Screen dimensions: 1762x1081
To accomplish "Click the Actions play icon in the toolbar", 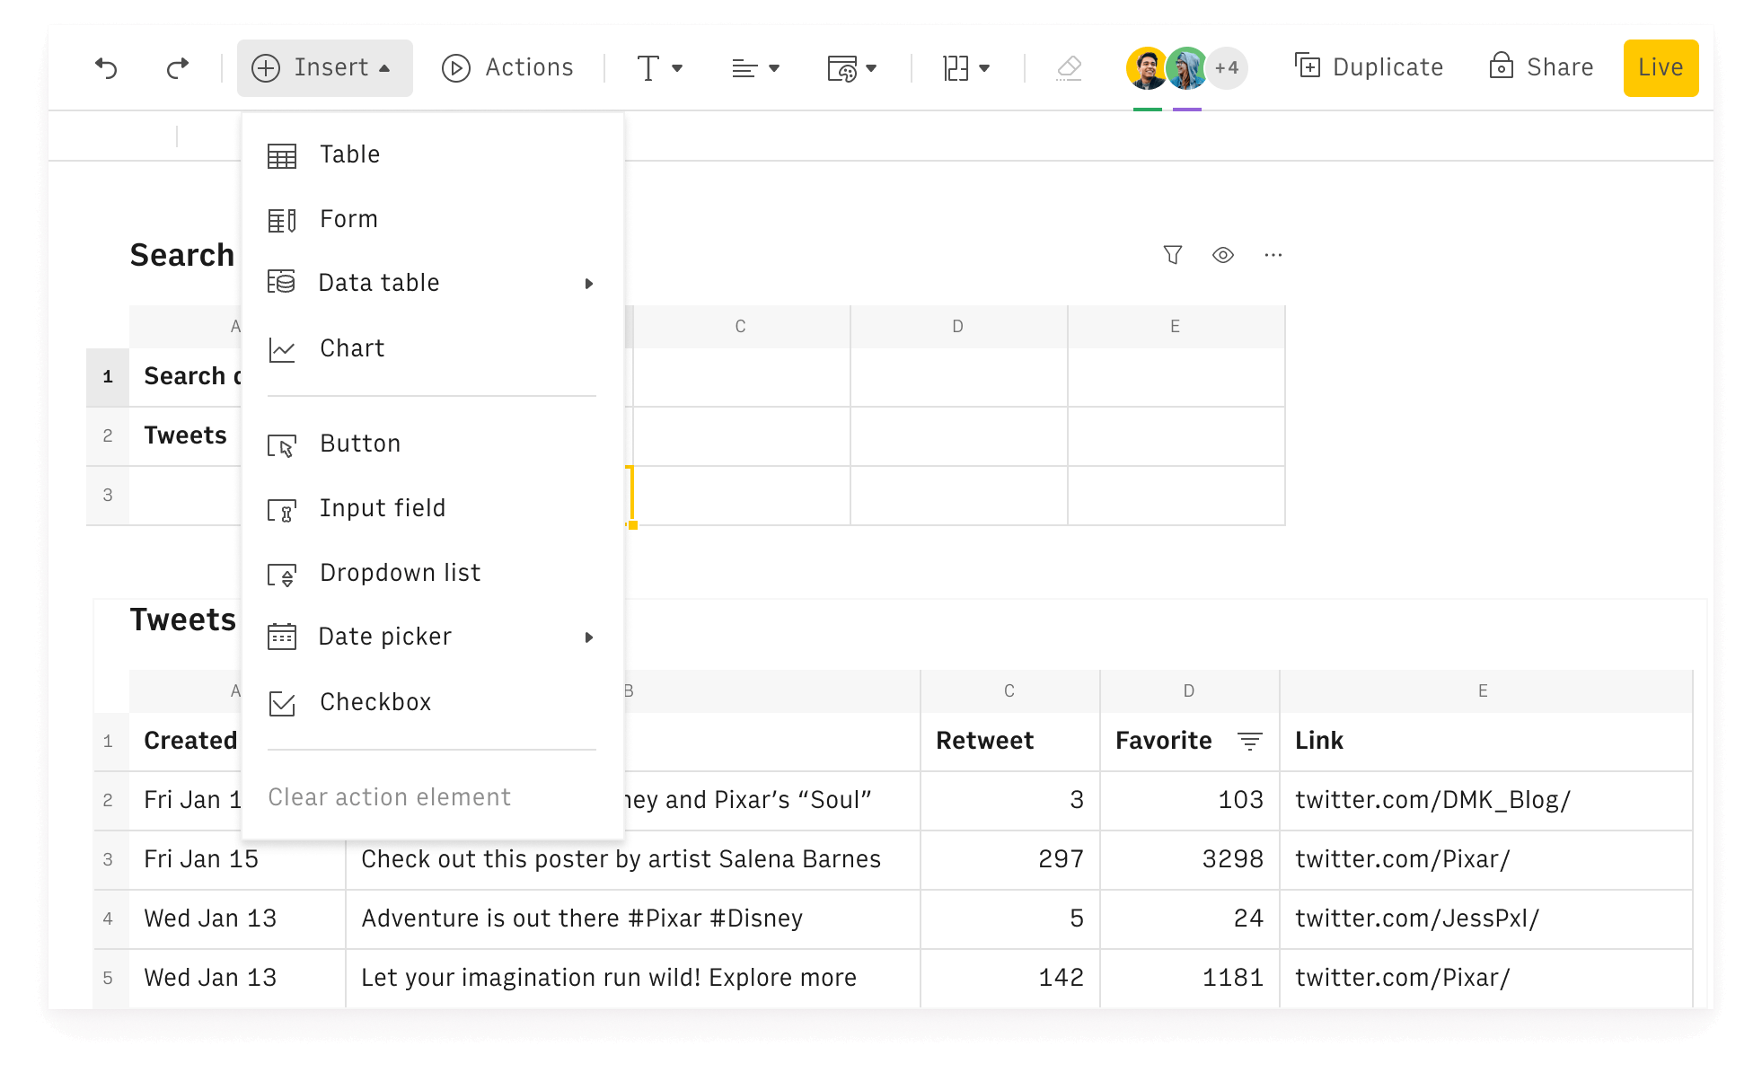I will [455, 67].
